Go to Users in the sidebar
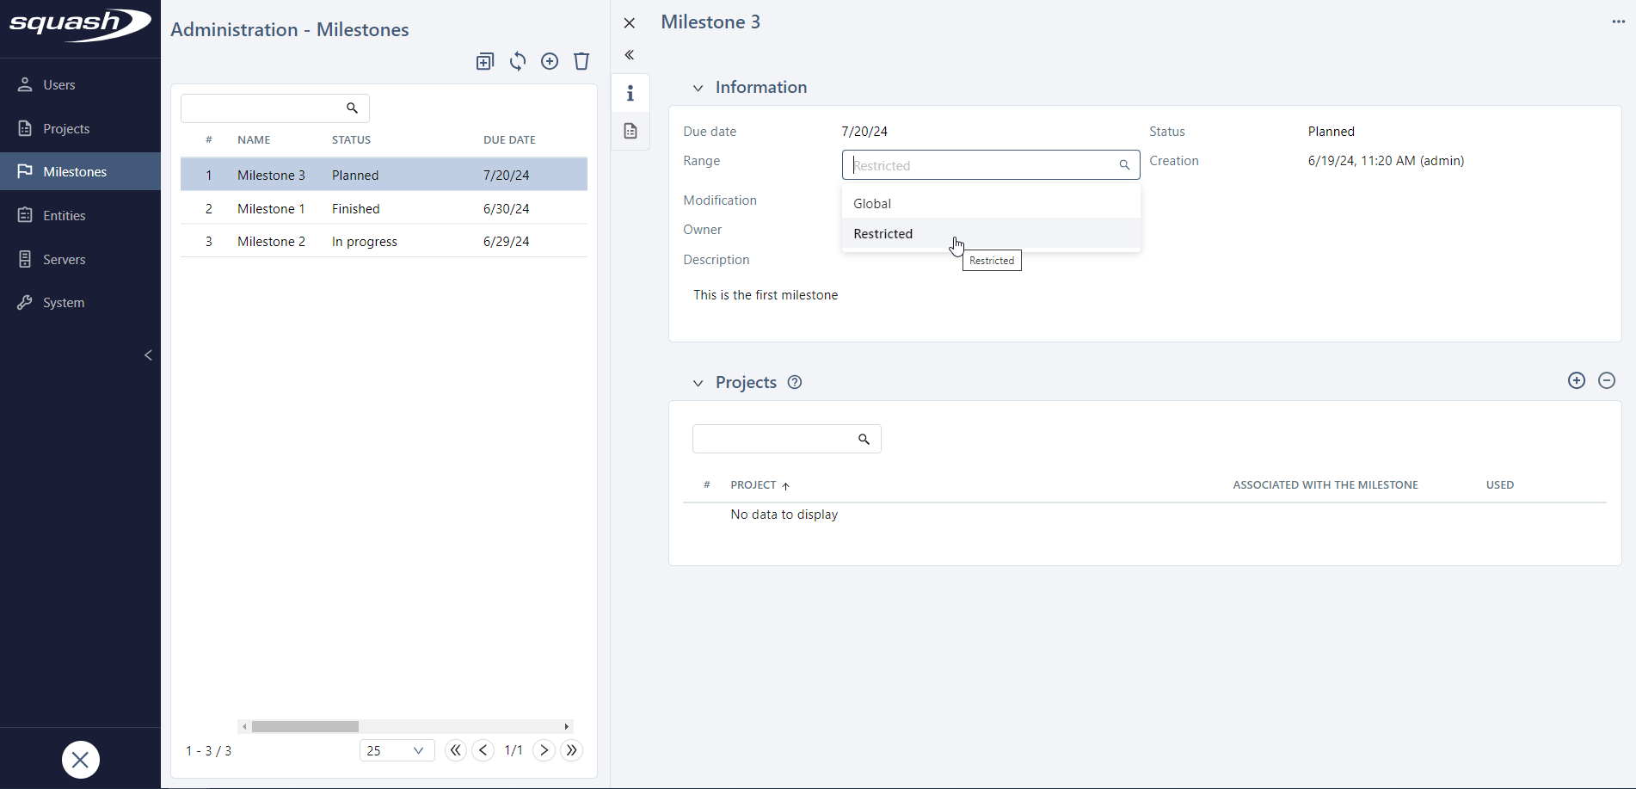This screenshot has width=1636, height=789. 58,84
